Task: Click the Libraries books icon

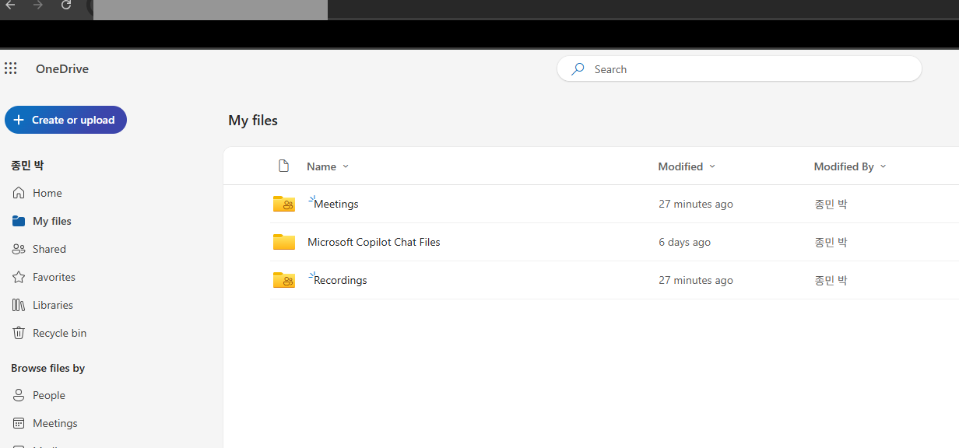Action: (19, 305)
